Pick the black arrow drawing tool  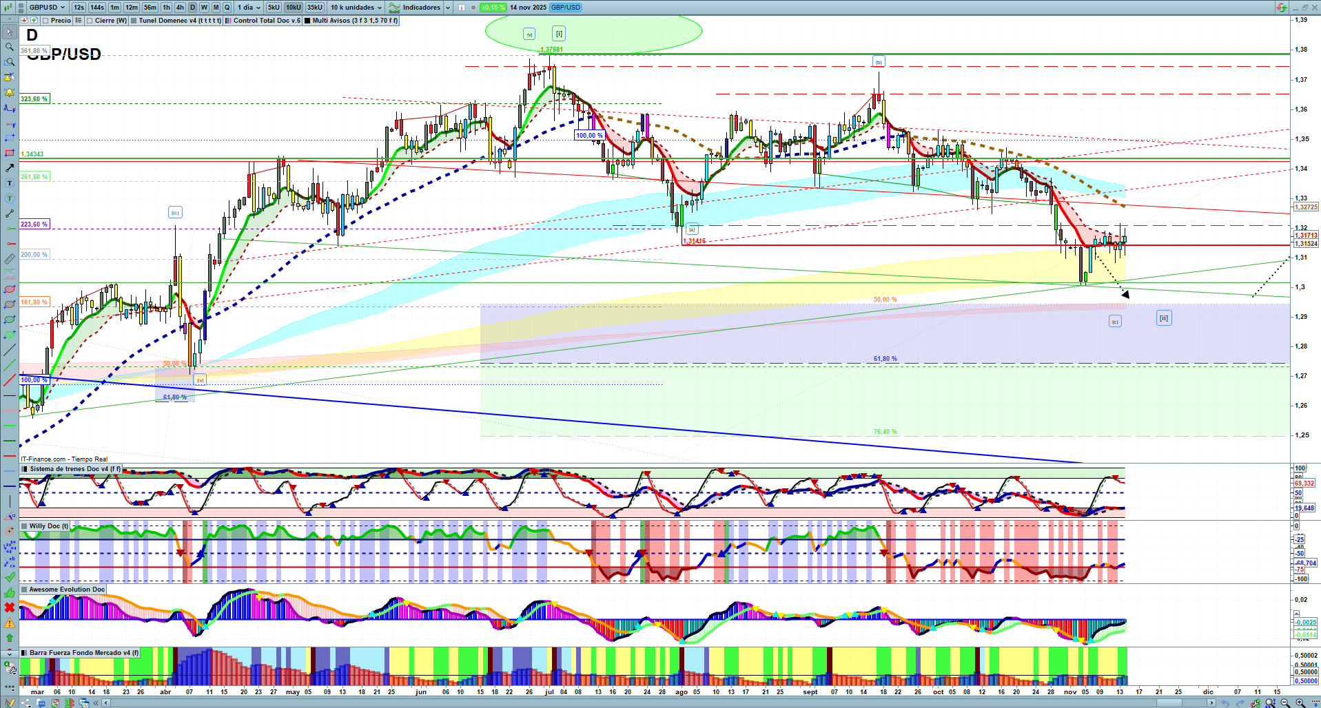tap(10, 168)
